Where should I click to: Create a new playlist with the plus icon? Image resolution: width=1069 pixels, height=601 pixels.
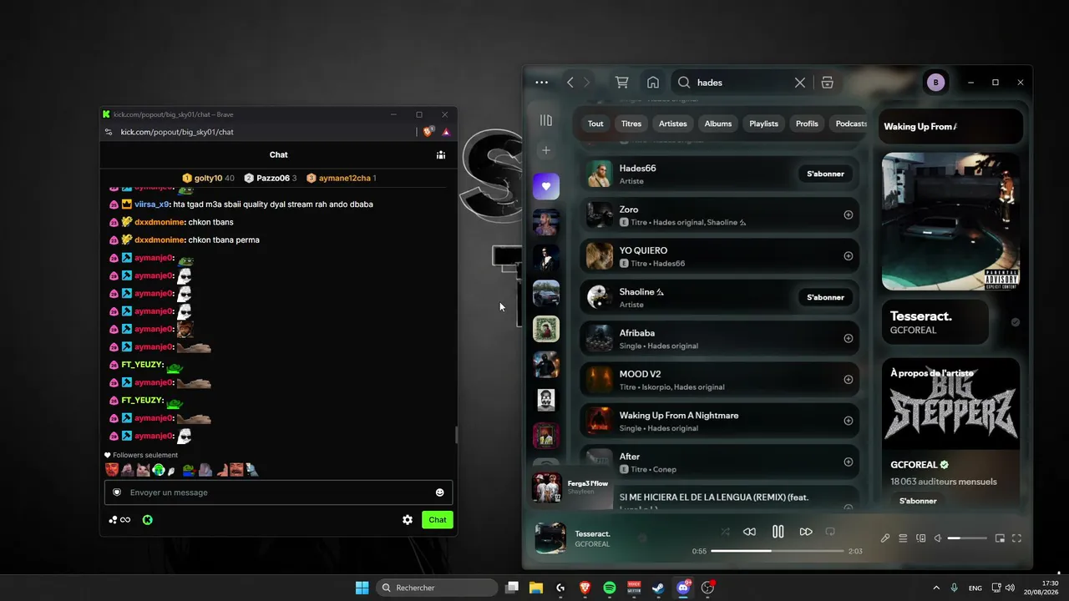[x=546, y=150]
